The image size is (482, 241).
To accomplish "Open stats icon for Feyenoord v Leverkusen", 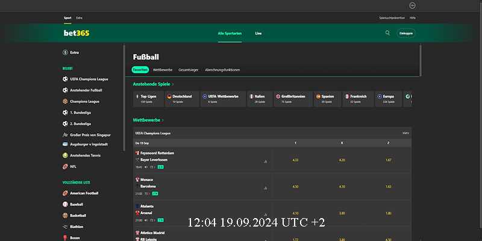I will pyautogui.click(x=265, y=161).
